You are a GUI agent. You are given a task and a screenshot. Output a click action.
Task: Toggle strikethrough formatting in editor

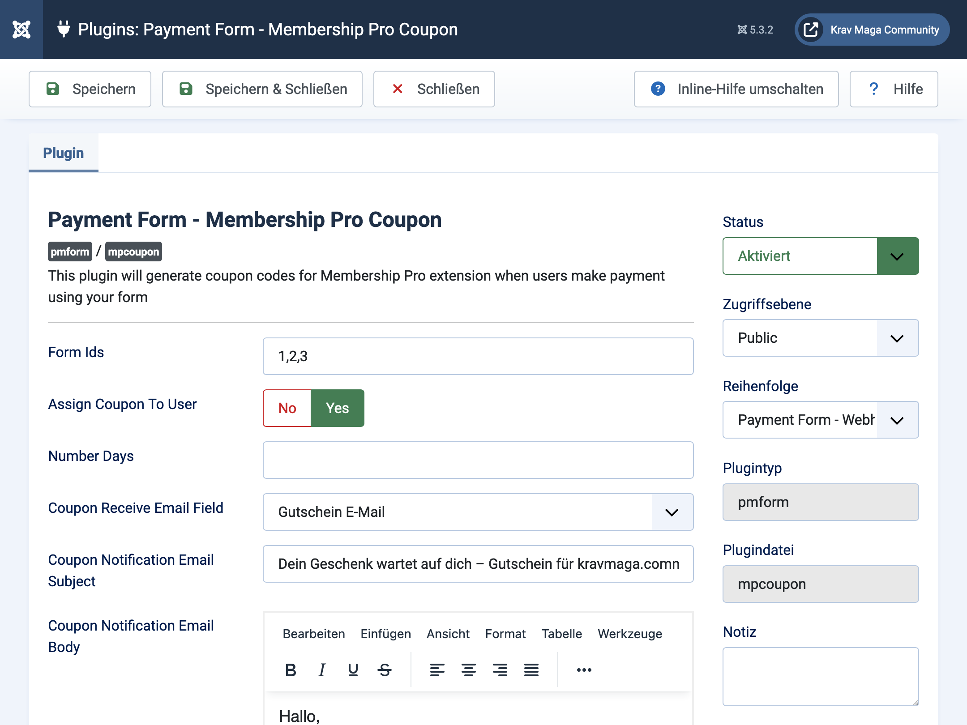tap(385, 670)
